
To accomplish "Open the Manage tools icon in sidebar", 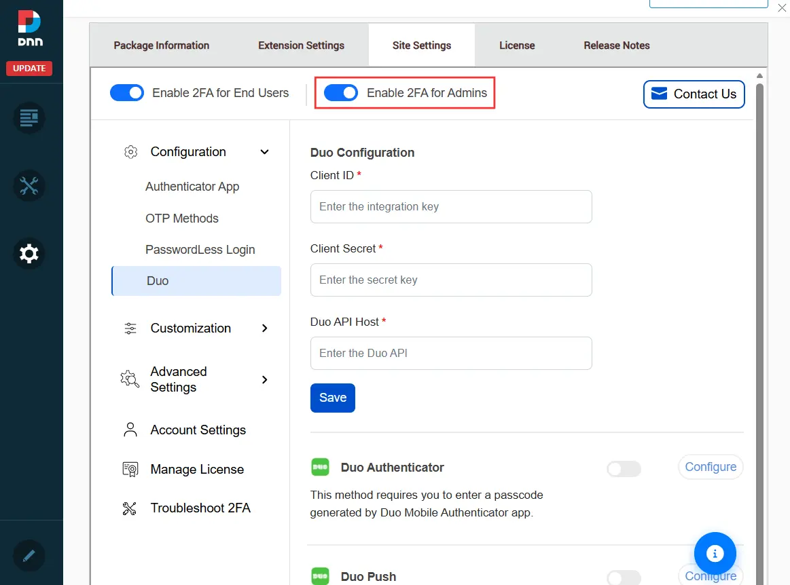I will (x=29, y=186).
